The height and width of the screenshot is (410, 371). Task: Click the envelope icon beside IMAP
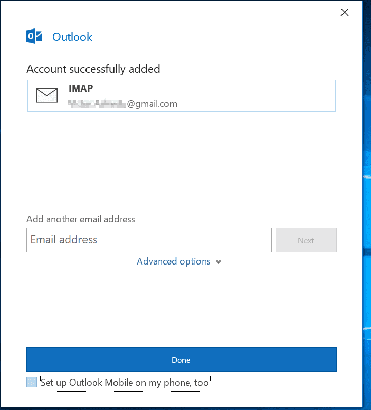click(47, 96)
